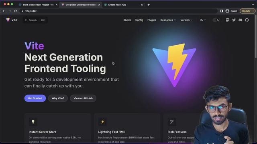Image resolution: width=257 pixels, height=144 pixels.
Task: Click the tools icon on Rich Features card
Action: 172,122
